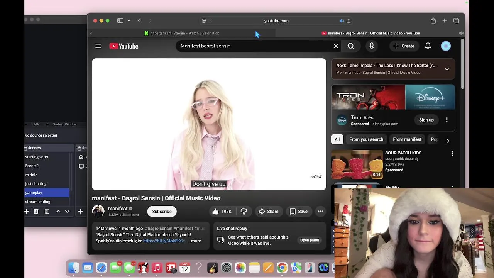Open the Create menu
This screenshot has width=494, height=278.
pos(404,46)
